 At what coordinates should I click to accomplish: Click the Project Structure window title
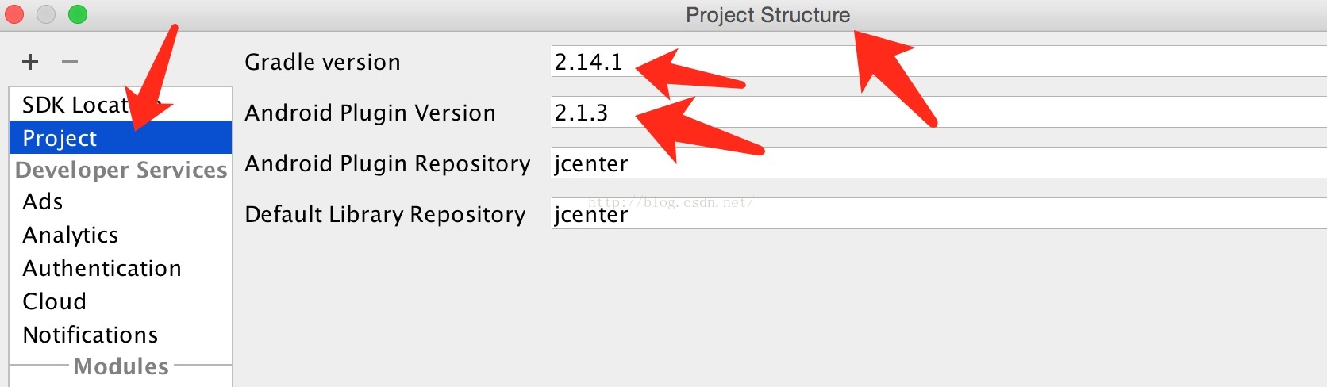pyautogui.click(x=767, y=15)
